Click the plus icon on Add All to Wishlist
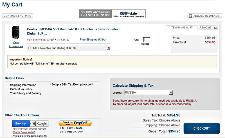Image resolution: width=225 pixels, height=138 pixels. coord(190,16)
